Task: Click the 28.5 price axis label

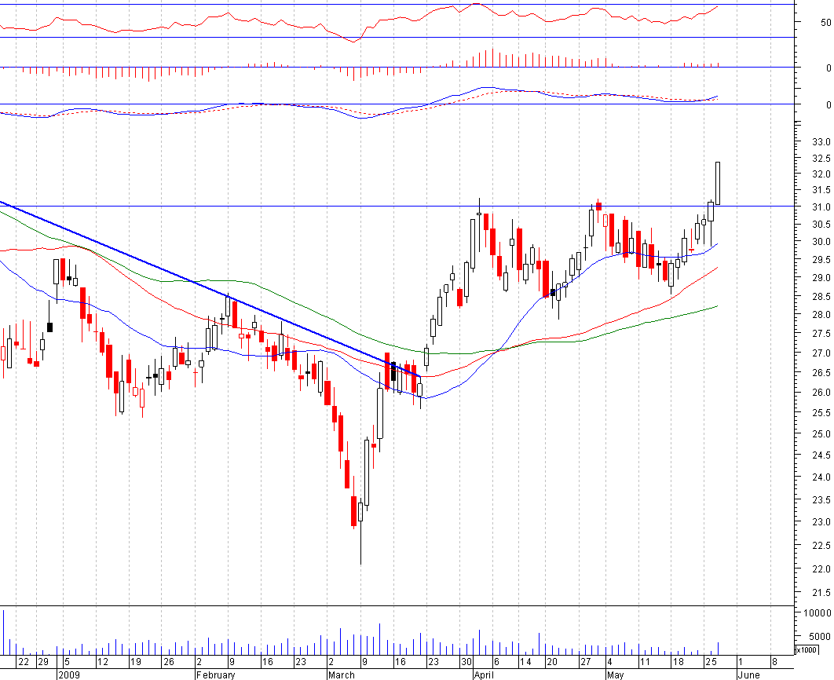Action: click(x=821, y=296)
